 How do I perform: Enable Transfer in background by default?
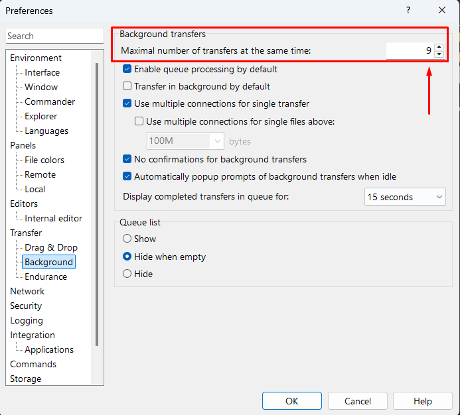coord(127,86)
